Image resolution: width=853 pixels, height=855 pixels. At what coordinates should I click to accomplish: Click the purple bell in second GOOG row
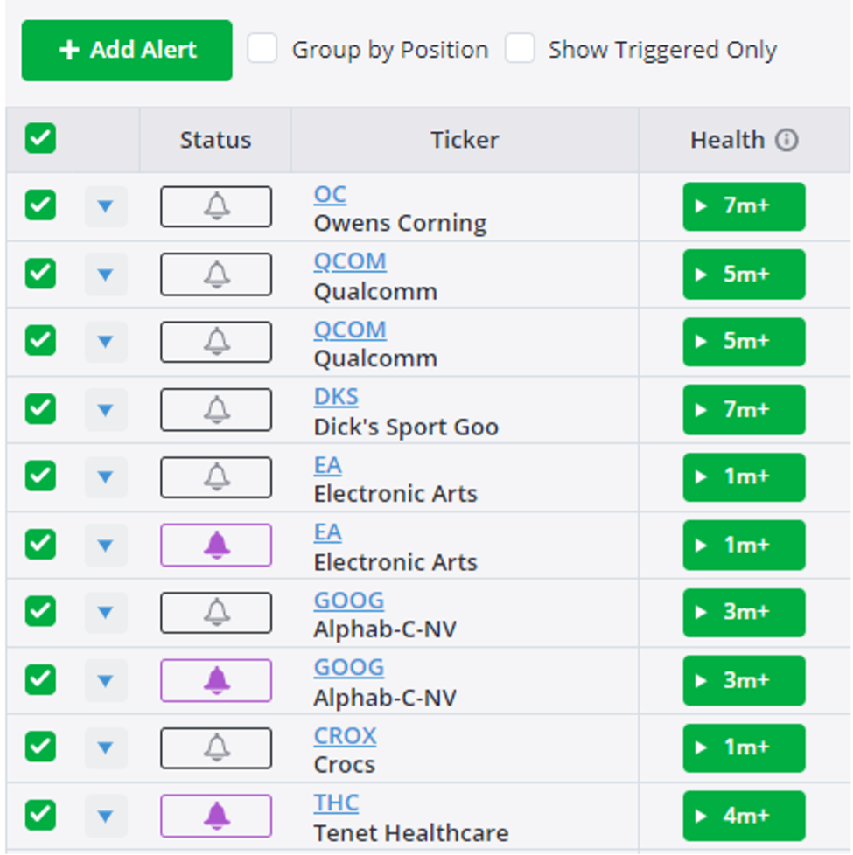click(216, 680)
